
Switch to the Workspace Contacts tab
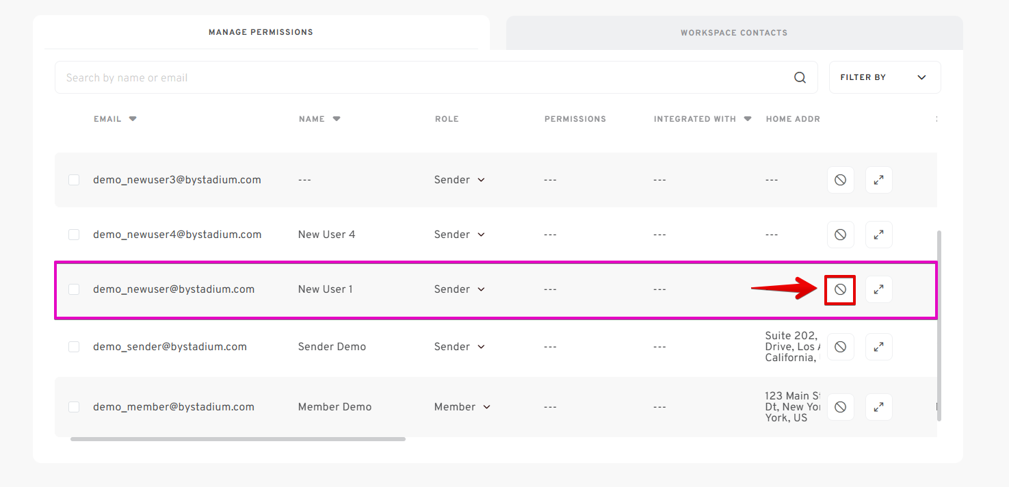click(x=733, y=33)
